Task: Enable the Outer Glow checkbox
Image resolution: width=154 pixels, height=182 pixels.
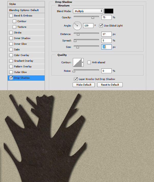Action: (11, 72)
